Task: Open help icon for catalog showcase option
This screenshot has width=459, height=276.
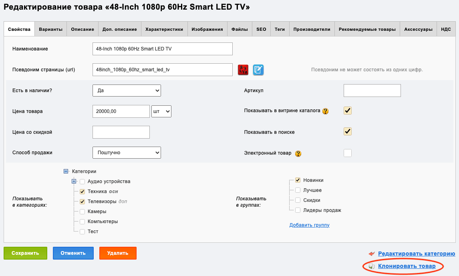Action: coord(326,111)
